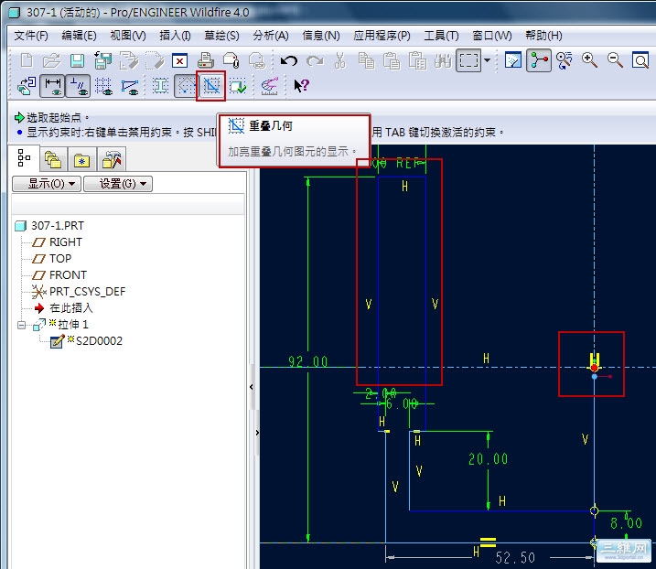Open the 显示(O) dropdown in model tree
Viewport: 656px width, 569px height.
point(47,184)
